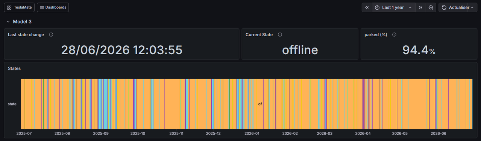This screenshot has height=141, width=481.
Task: Zoom out the time range
Action: tap(431, 7)
